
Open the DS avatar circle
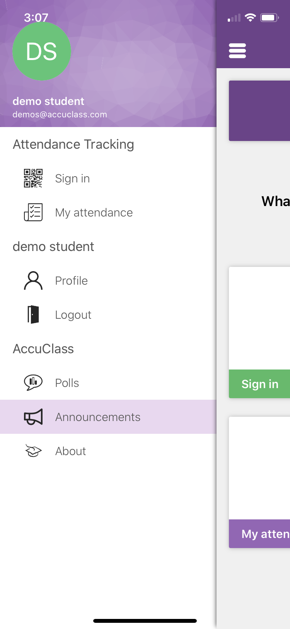[42, 51]
